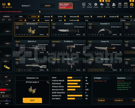The width and height of the screenshot is (135, 108).
Task: Open the Görev task icon
Action: click(120, 4)
